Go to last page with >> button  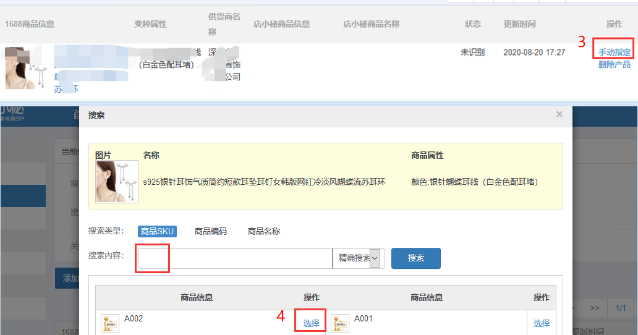594,308
